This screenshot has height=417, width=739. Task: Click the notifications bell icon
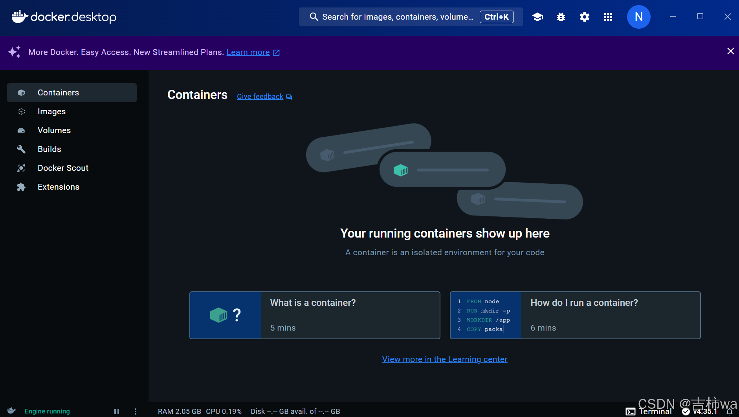click(730, 412)
